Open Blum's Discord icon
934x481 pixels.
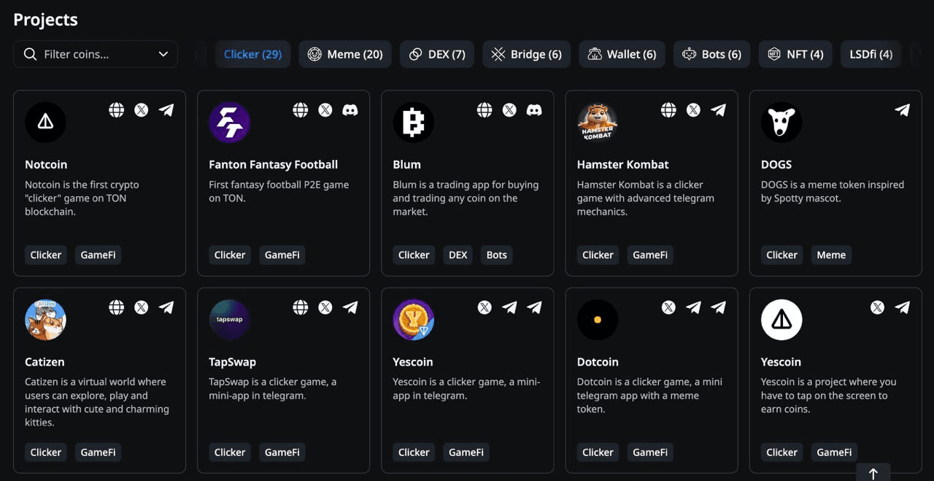point(534,109)
